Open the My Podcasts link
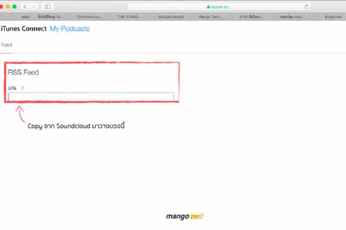The height and width of the screenshot is (230, 346). 70,29
